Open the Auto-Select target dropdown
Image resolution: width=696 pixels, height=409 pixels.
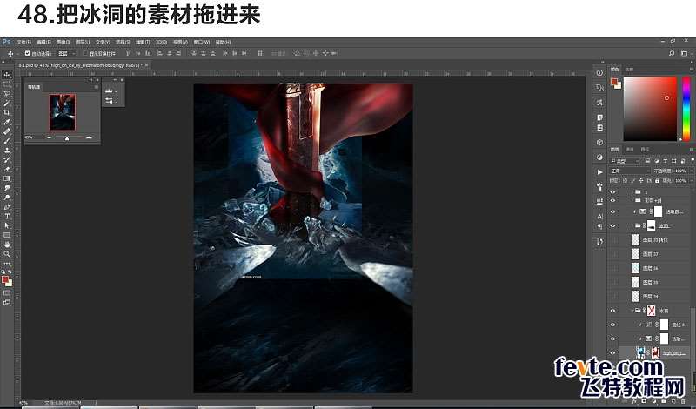67,53
